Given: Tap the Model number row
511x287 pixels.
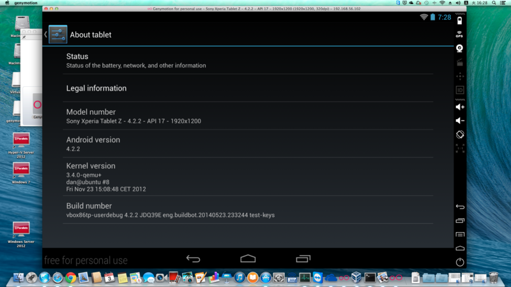Looking at the screenshot, I should click(x=248, y=116).
